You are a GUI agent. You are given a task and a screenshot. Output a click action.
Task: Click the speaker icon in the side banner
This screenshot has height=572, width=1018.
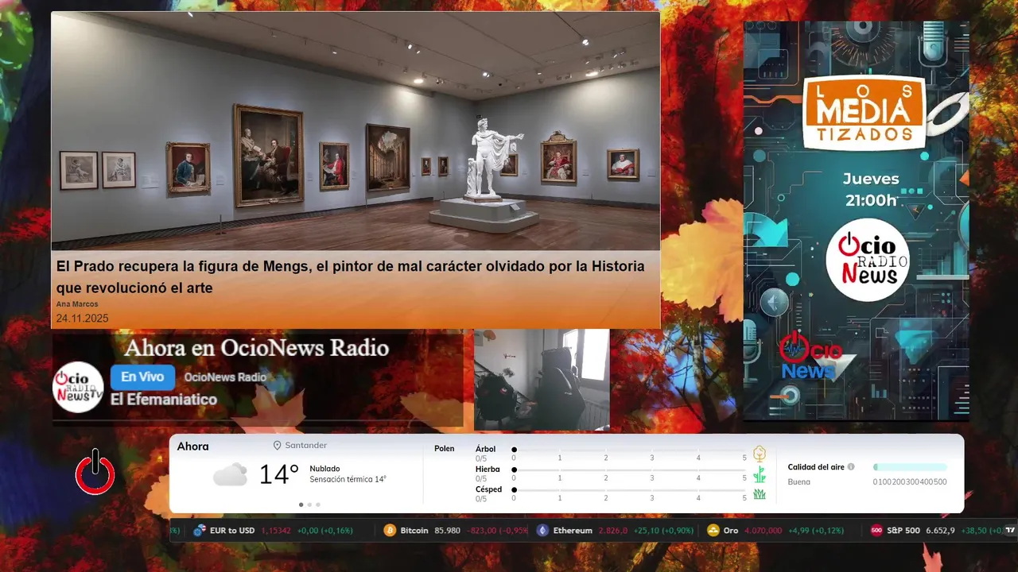775,302
